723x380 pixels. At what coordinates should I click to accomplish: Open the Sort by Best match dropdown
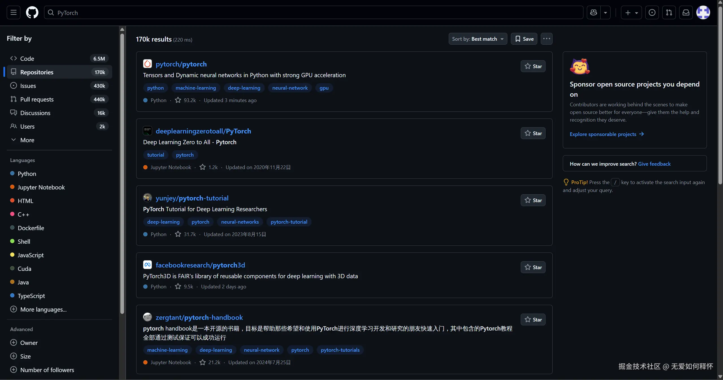coord(477,39)
